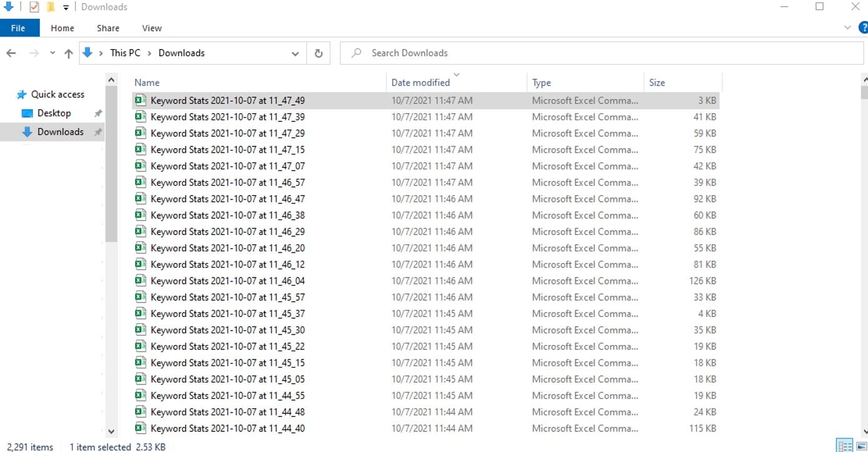Click the Properties quick access toolbar icon
Screen dimensions: 868x452
(34, 7)
